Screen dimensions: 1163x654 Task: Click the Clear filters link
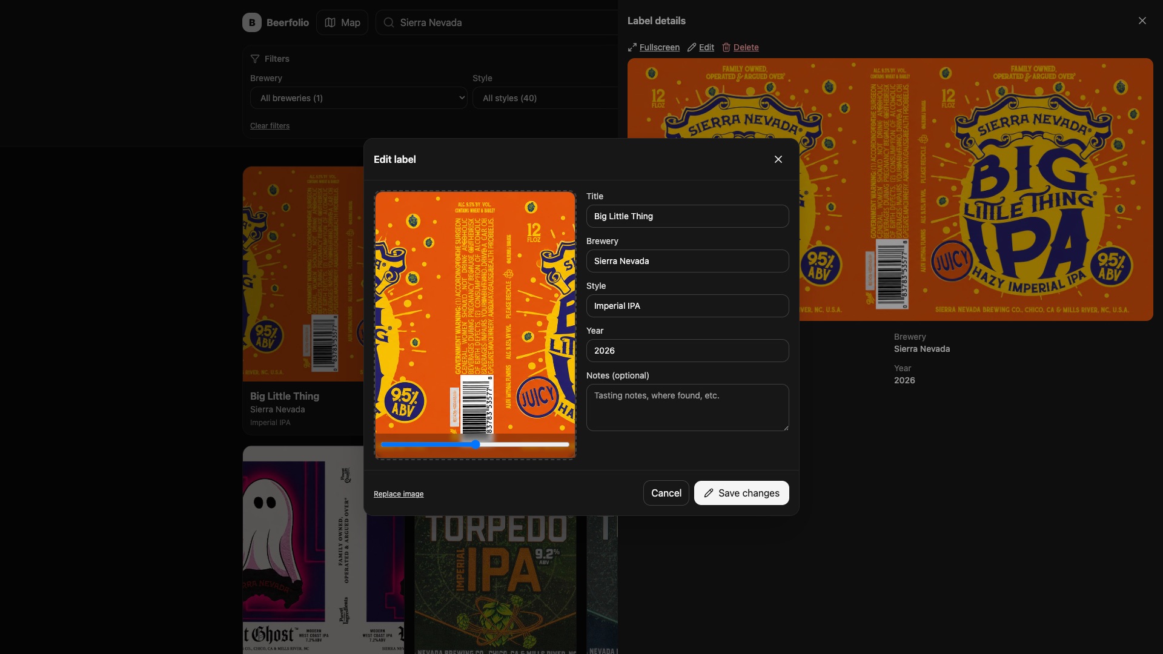270,126
